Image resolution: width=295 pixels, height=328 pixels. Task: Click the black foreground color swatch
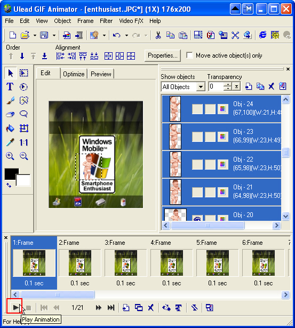point(11,173)
